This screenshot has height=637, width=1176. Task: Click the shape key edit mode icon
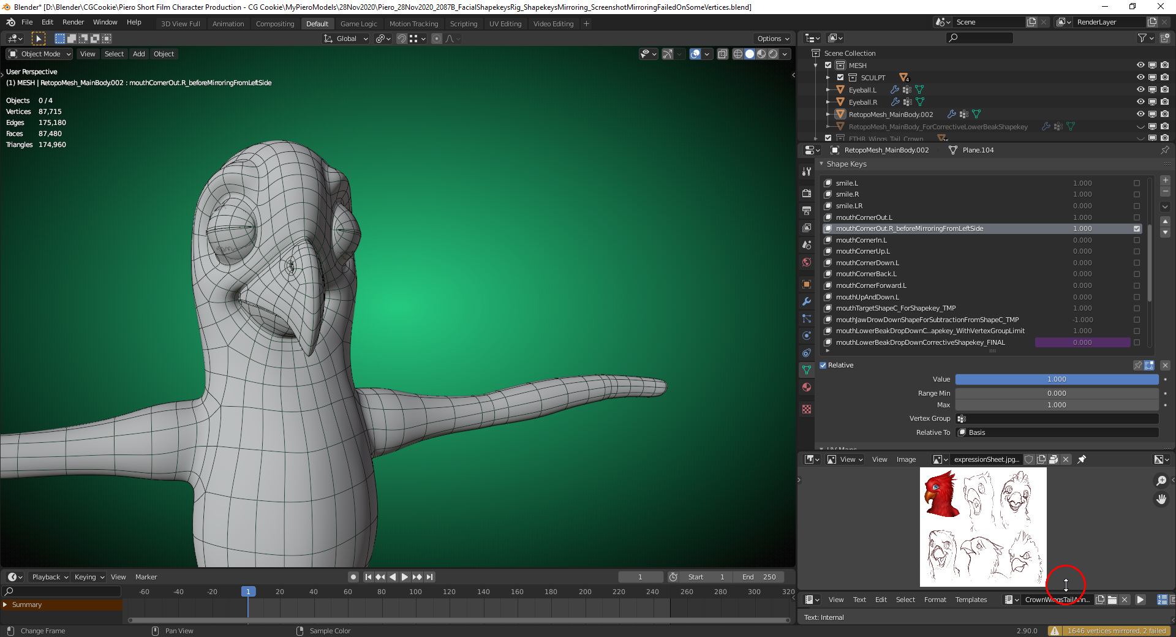(1149, 365)
